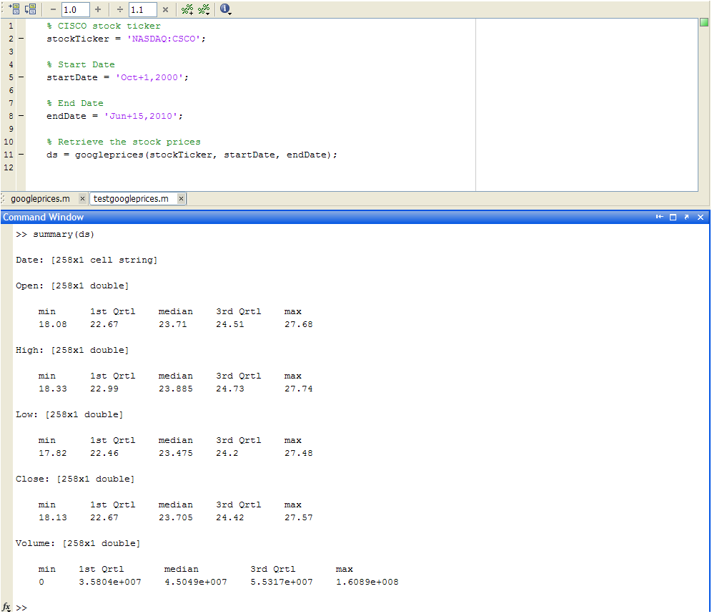The image size is (712, 614).
Task: Minimize the Command Window panel with arrow icon
Action: pyautogui.click(x=659, y=218)
